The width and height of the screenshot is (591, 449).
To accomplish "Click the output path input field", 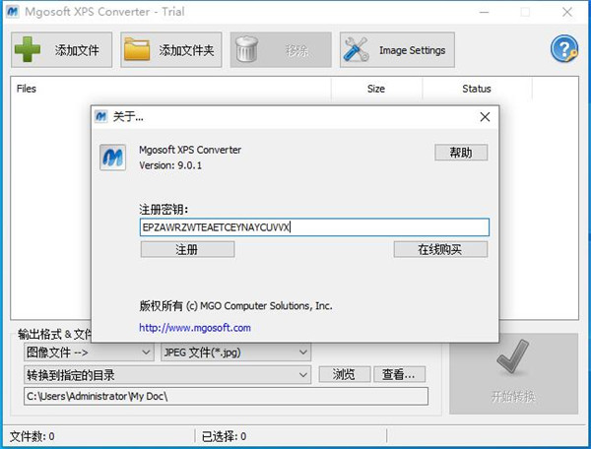I will point(227,396).
